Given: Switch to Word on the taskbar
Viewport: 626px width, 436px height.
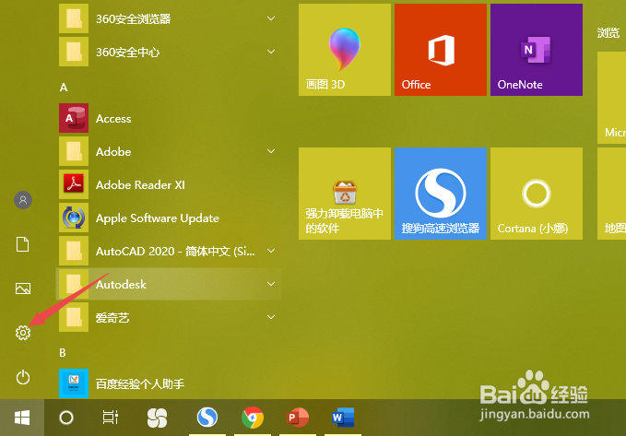Looking at the screenshot, I should point(343,418).
